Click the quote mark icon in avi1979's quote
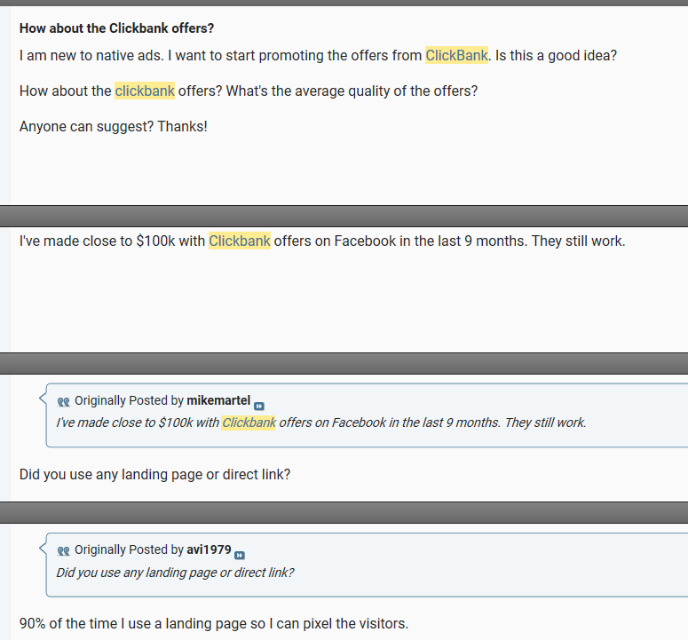Viewport: 688px width, 640px height. [x=63, y=550]
